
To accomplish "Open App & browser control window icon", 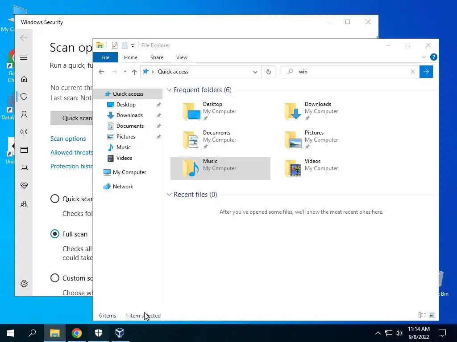I will 24,150.
